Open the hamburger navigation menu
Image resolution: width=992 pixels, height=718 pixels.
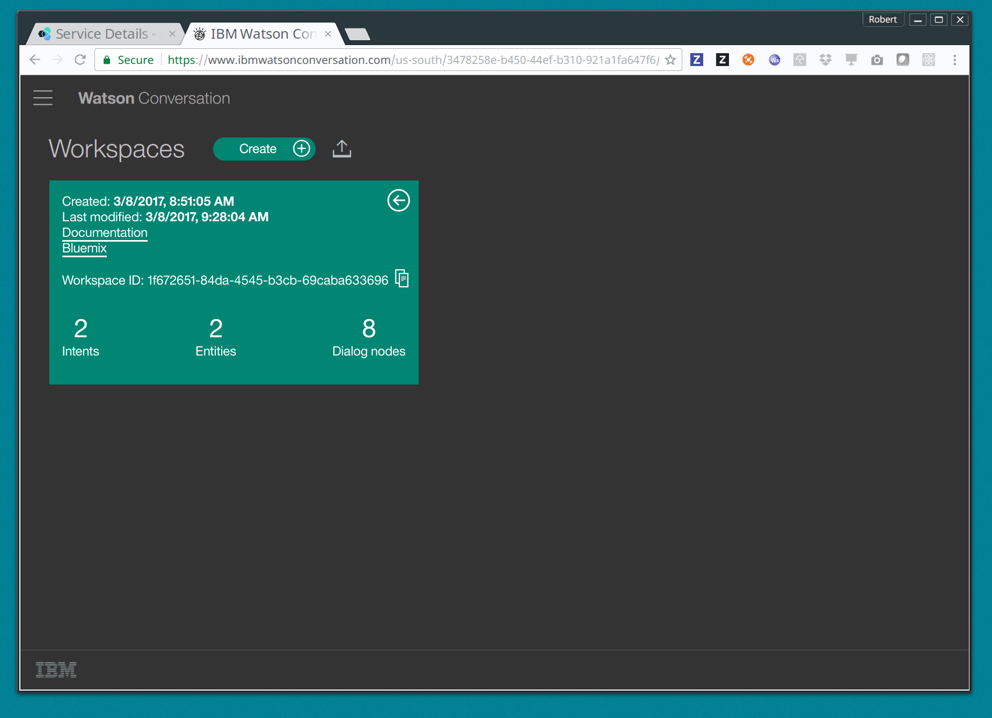43,98
